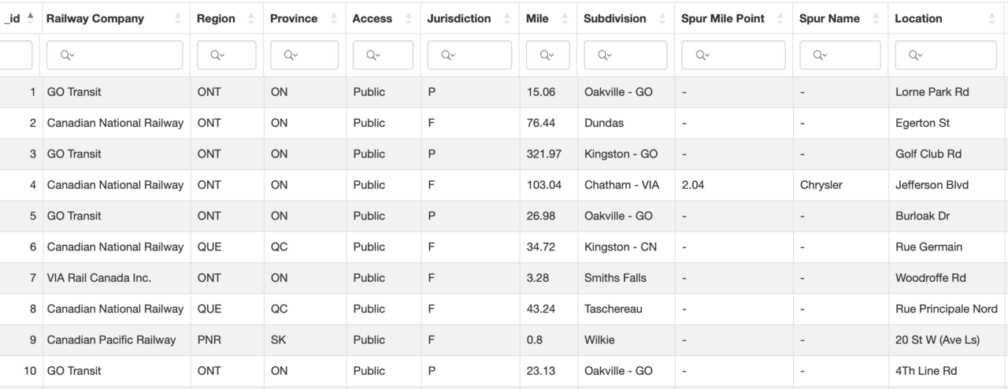Sort by the Mile column arrows
Viewport: 1008px width, 389px height.
[x=565, y=19]
